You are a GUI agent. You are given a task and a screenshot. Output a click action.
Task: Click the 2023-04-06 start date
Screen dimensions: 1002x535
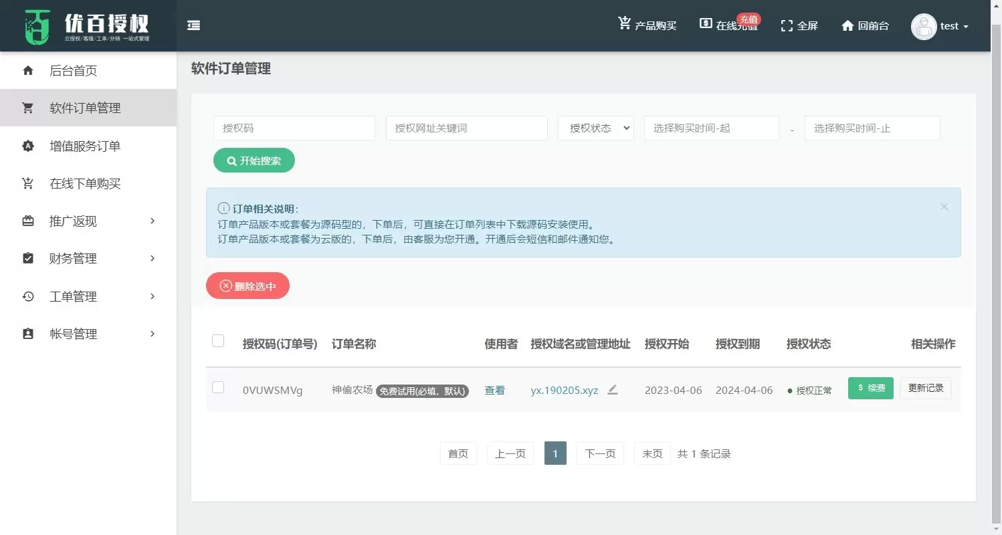(674, 390)
